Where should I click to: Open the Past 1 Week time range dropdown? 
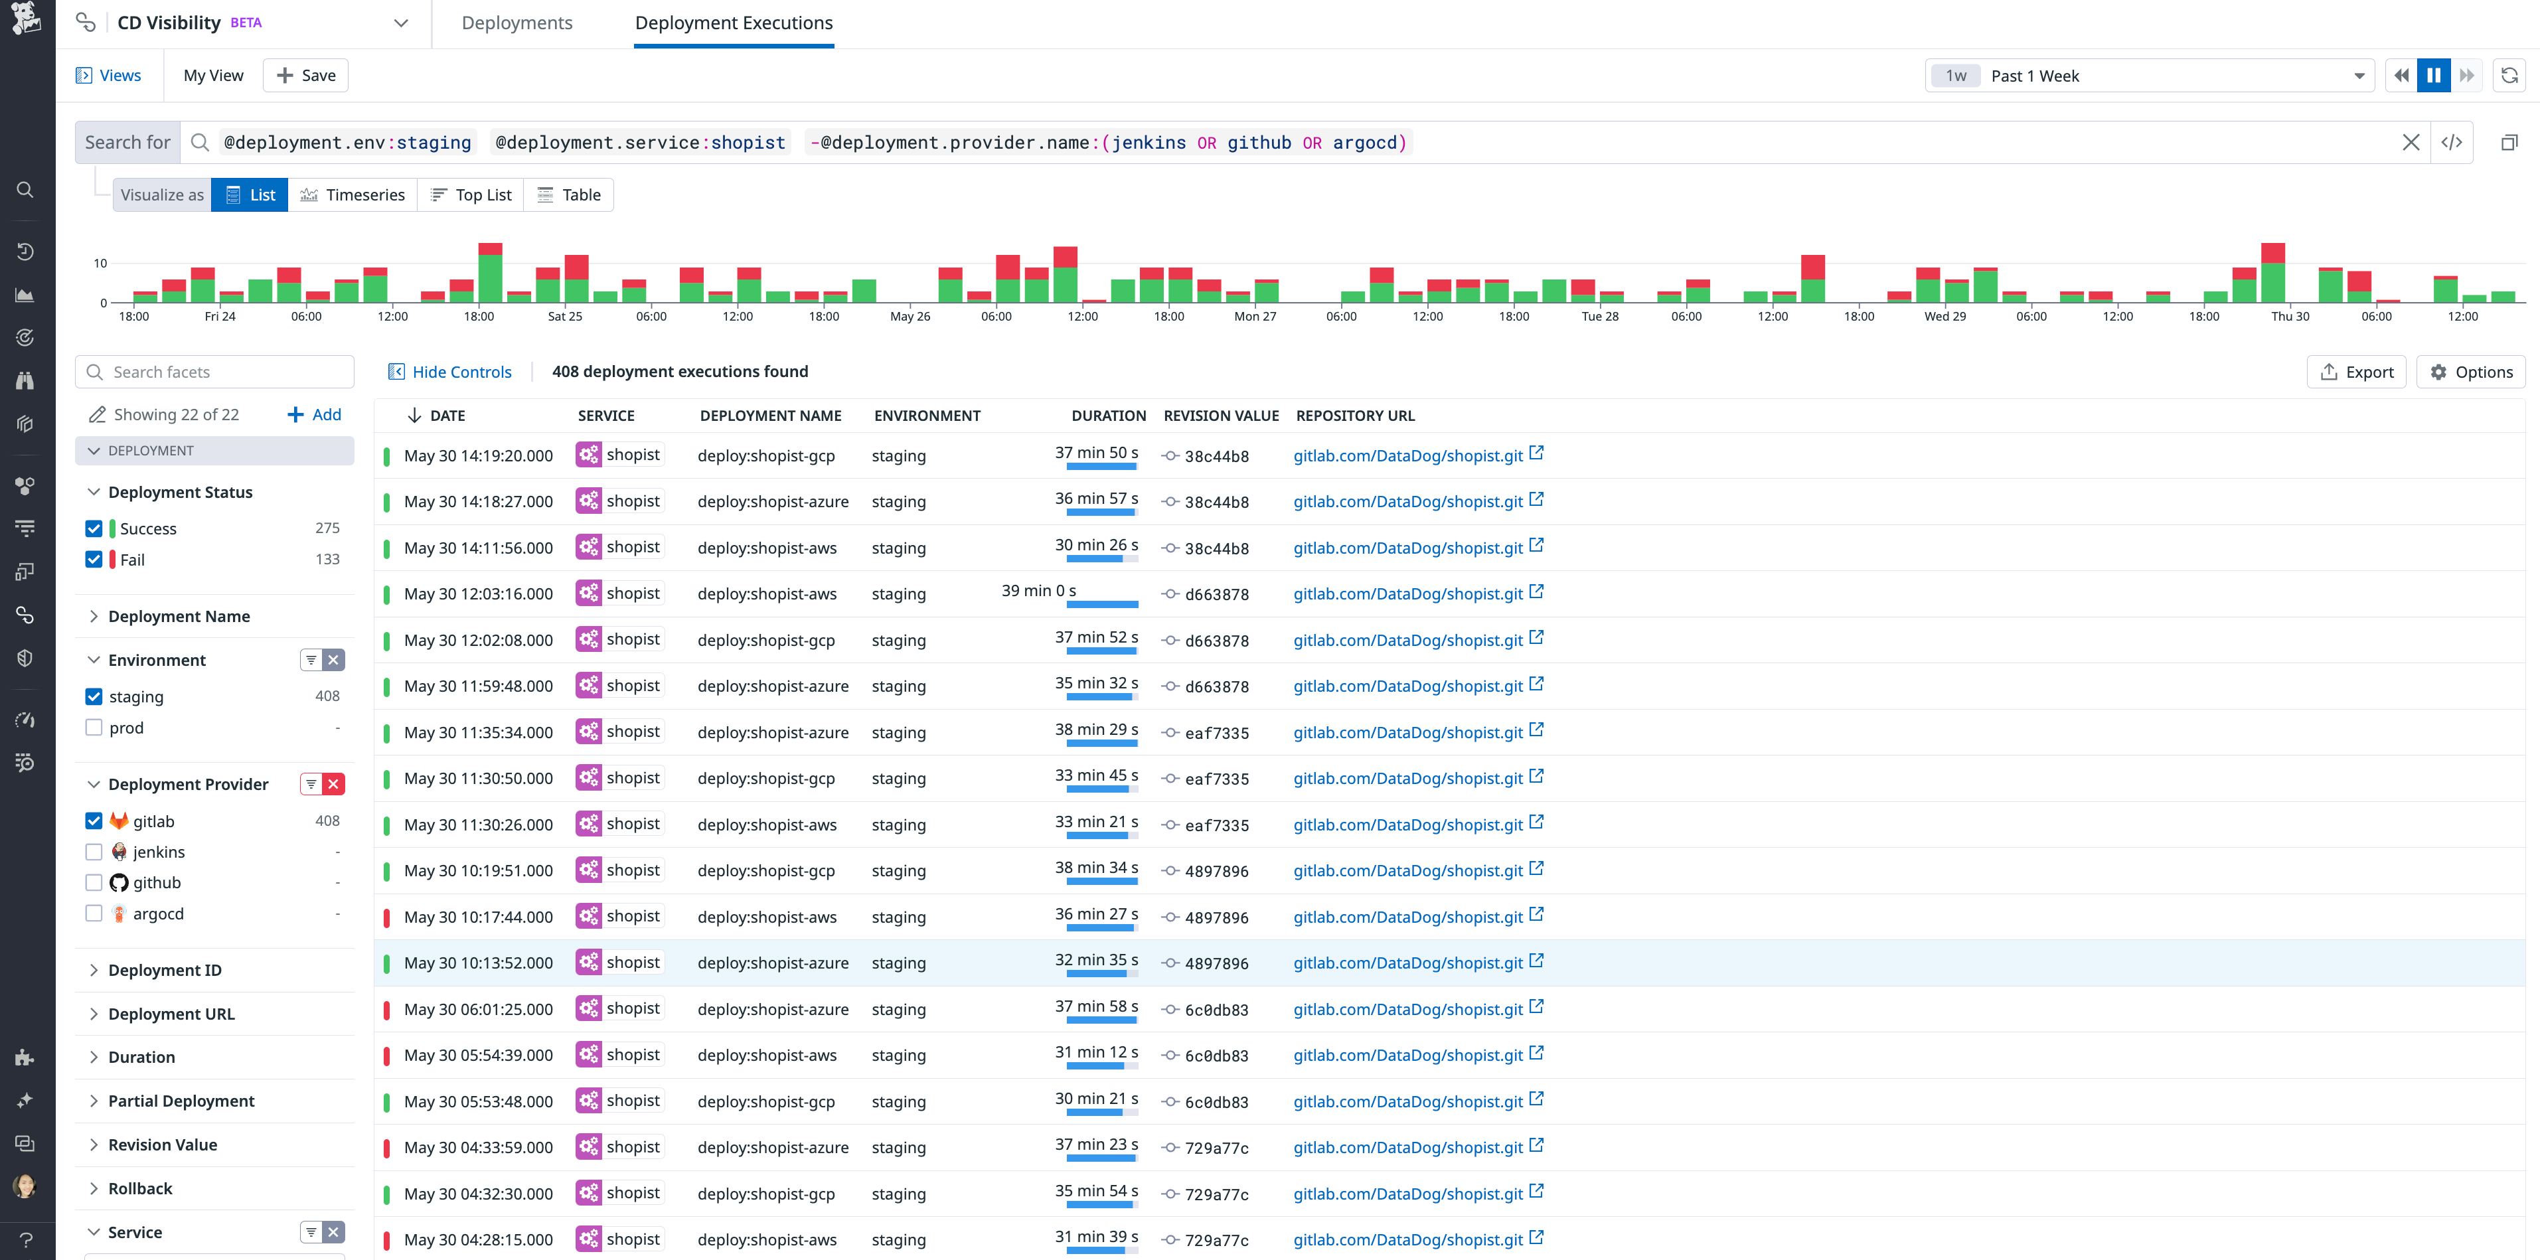(2150, 75)
